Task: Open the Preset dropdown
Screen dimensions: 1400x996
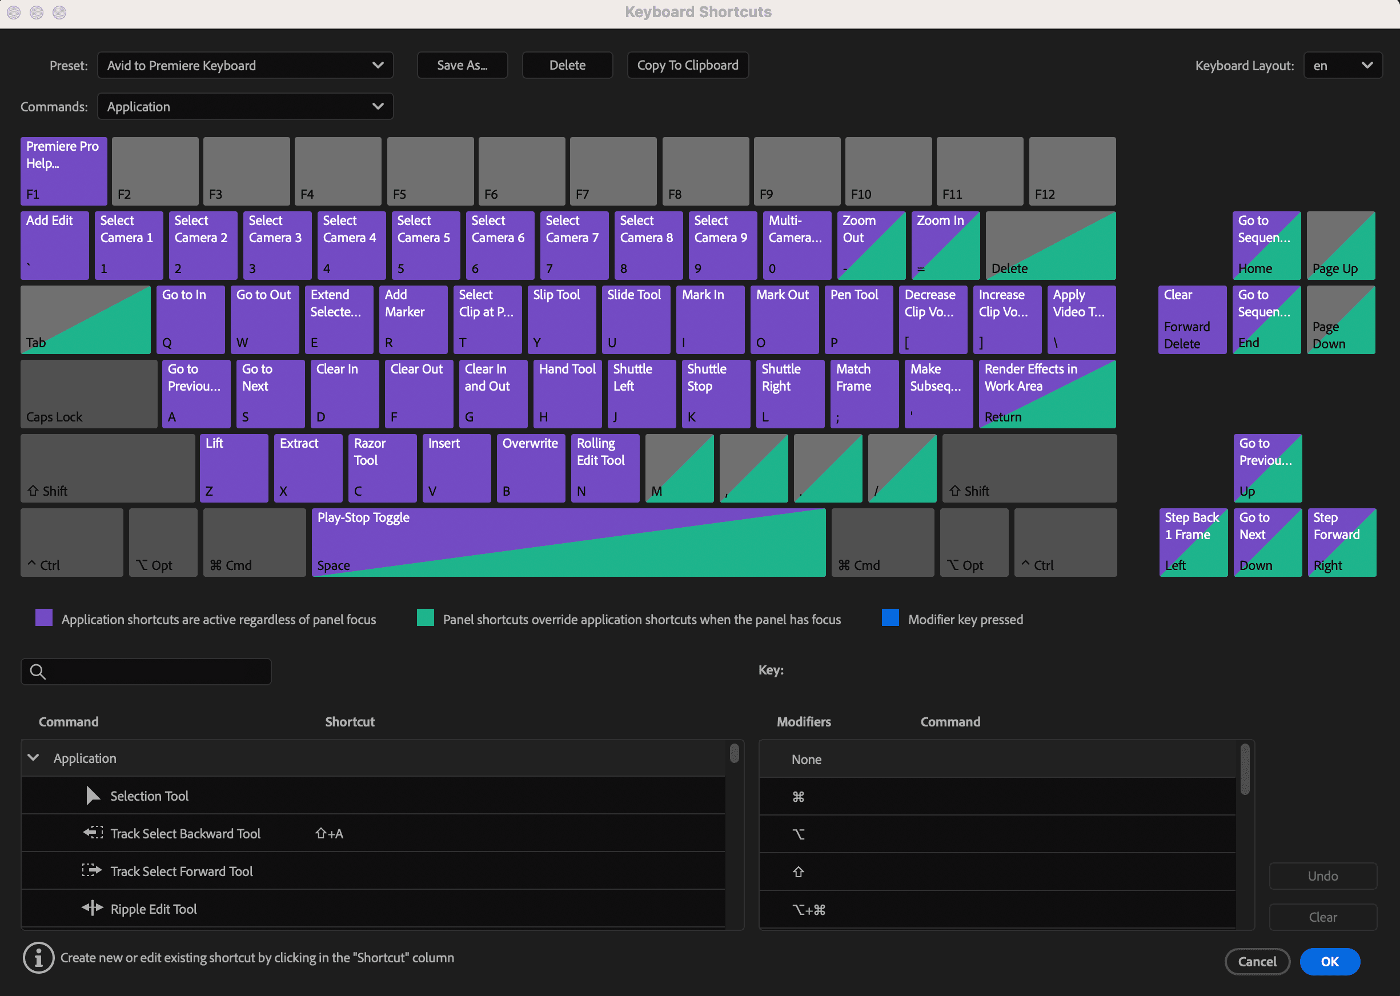Action: (244, 65)
